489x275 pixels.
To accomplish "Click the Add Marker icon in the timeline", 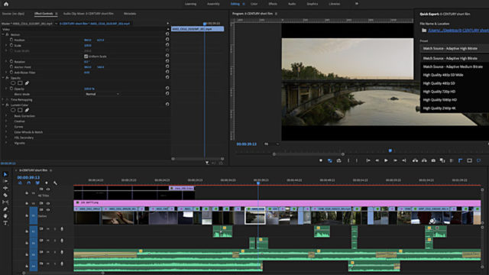I will pos(47,183).
